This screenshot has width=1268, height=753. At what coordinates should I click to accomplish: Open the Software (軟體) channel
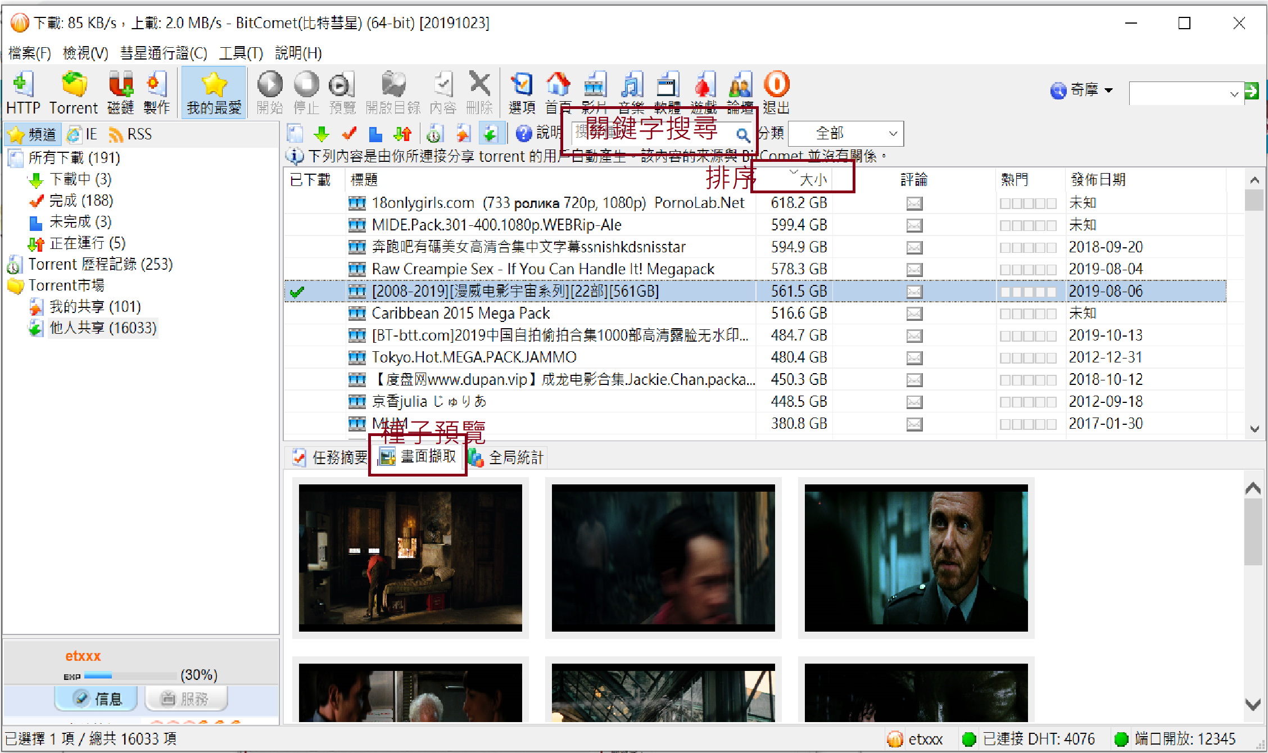(667, 93)
